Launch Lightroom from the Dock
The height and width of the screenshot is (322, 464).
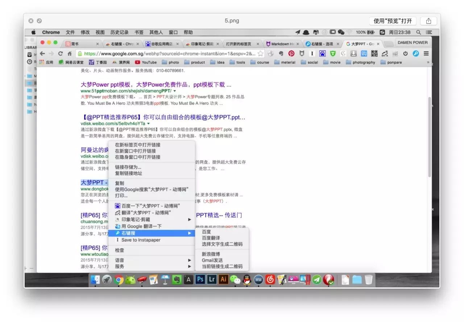pyautogui.click(x=212, y=279)
